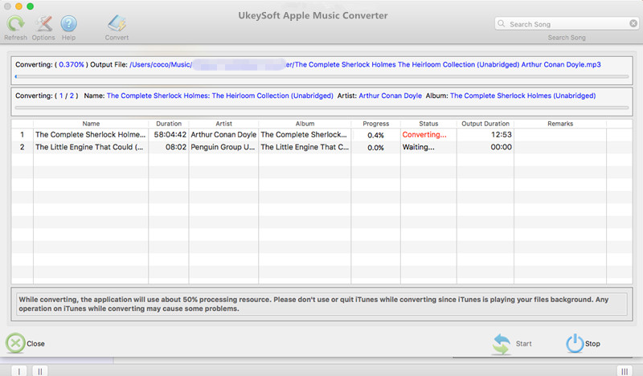Viewport: 643px width, 376px height.
Task: Click the overall 1 / 2 progress bar
Action: coord(321,108)
